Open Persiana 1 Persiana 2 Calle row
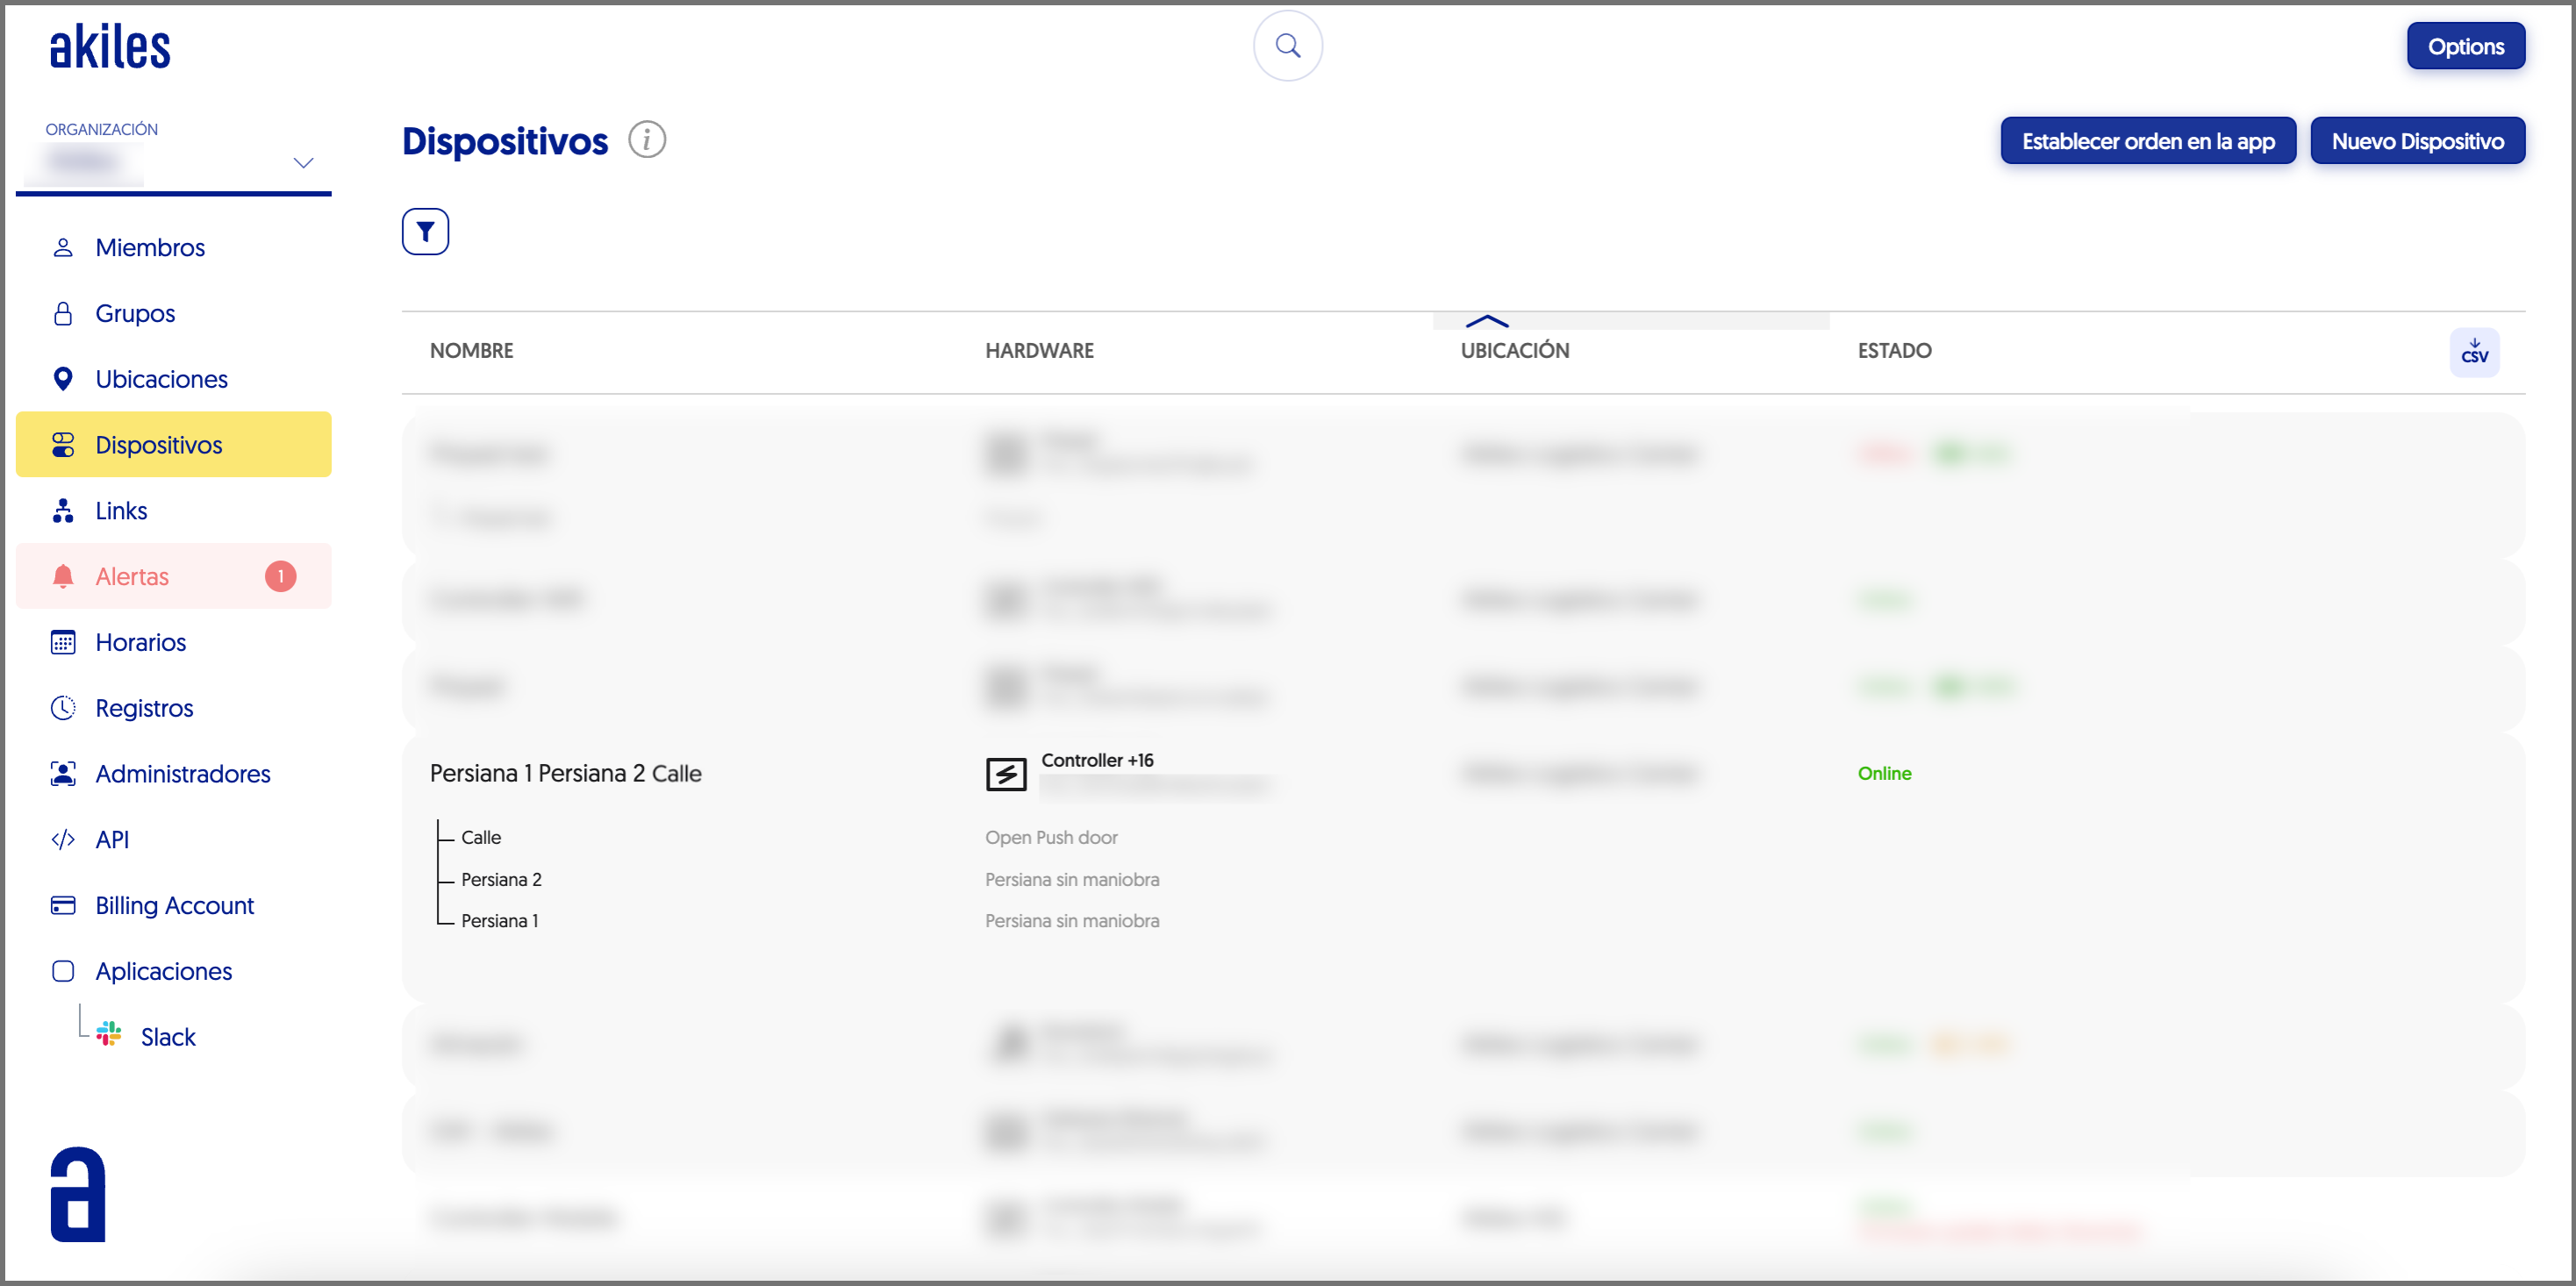The image size is (2576, 1286). click(565, 773)
